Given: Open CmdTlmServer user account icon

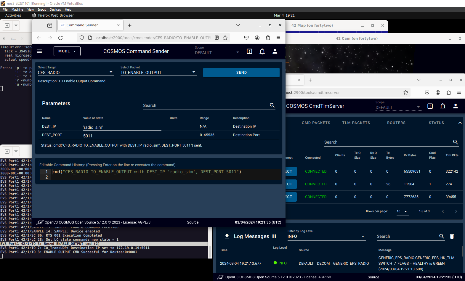Looking at the screenshot, I should pos(456,106).
